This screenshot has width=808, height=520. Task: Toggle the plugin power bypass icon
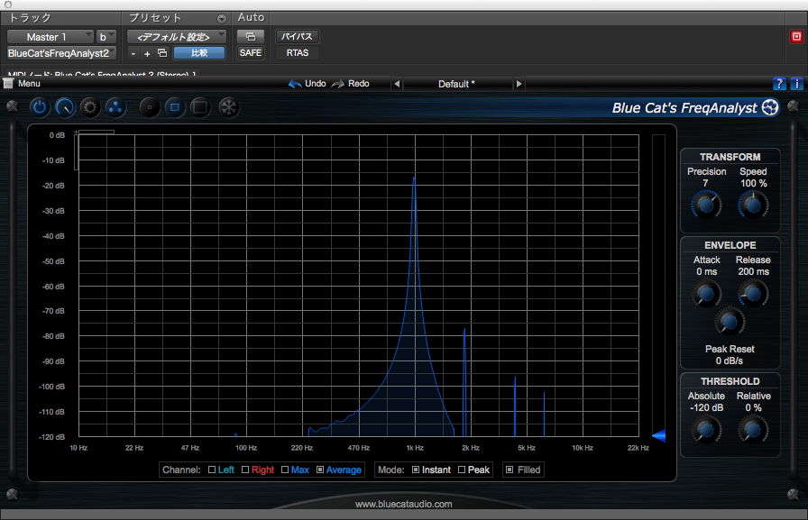point(39,107)
